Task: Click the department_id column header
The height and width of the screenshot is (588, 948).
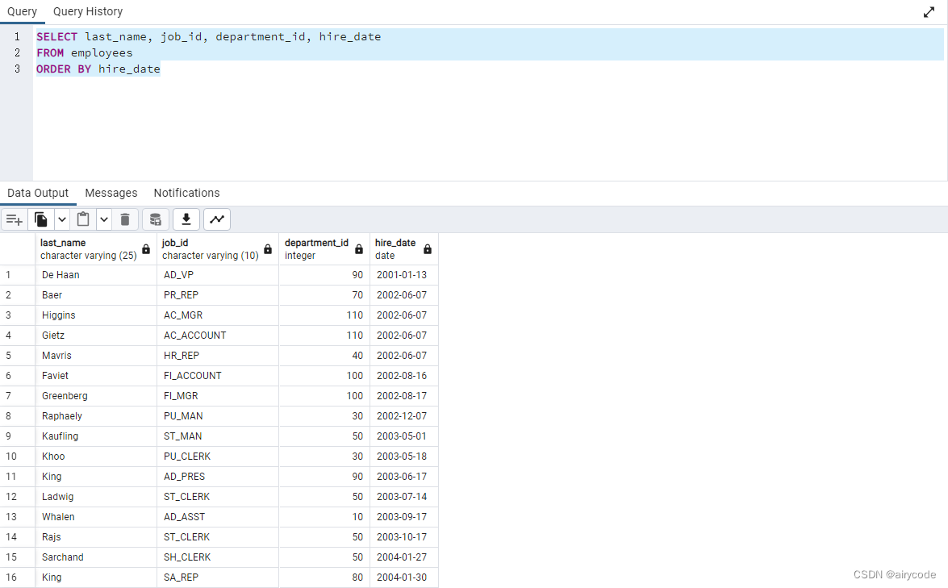Action: click(324, 249)
